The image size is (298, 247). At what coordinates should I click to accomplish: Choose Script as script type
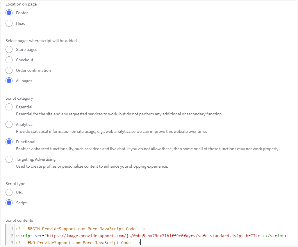tap(9, 203)
